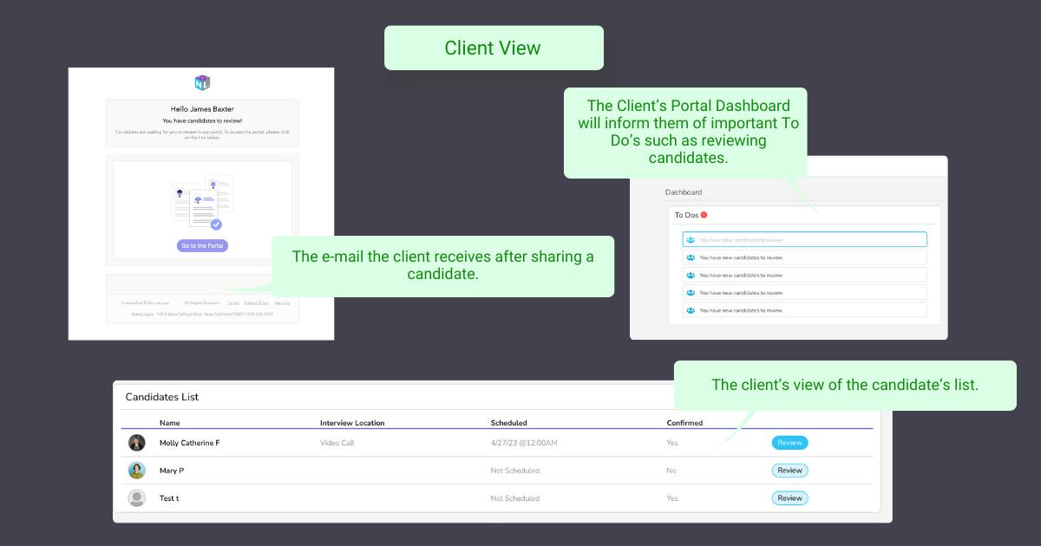Click Mary P's profile avatar
This screenshot has width=1041, height=546.
click(x=137, y=471)
